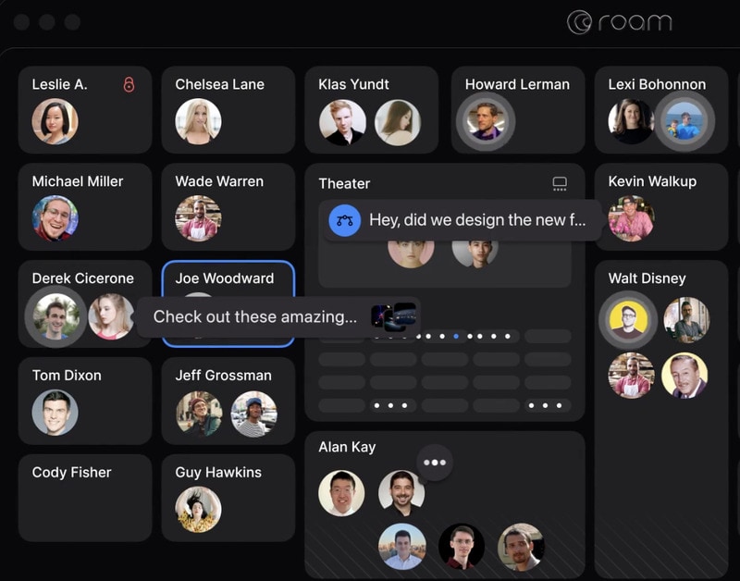Click Tom Dixon's avatar

55,412
